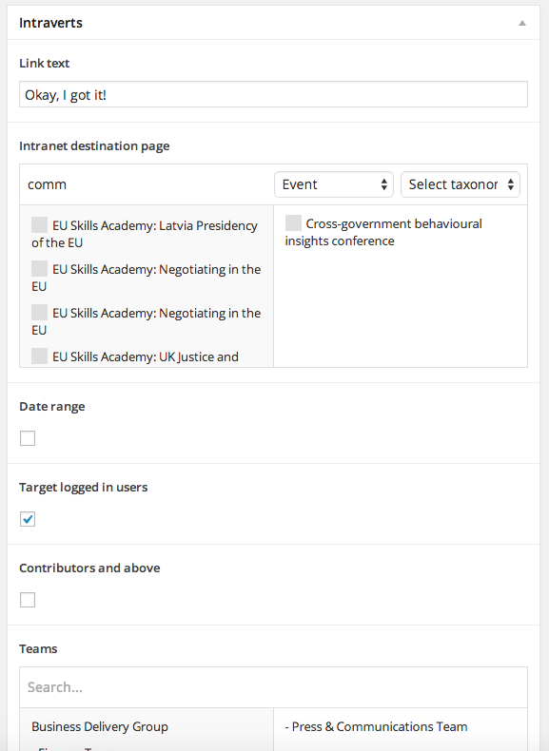The height and width of the screenshot is (751, 549).
Task: Uncheck Target logged in users checkbox
Action: pyautogui.click(x=28, y=519)
